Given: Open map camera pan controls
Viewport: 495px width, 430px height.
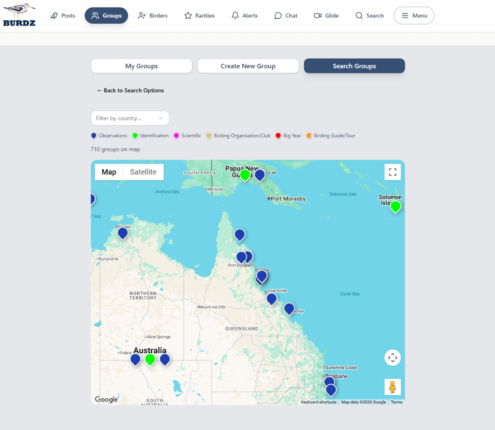Looking at the screenshot, I should [393, 358].
